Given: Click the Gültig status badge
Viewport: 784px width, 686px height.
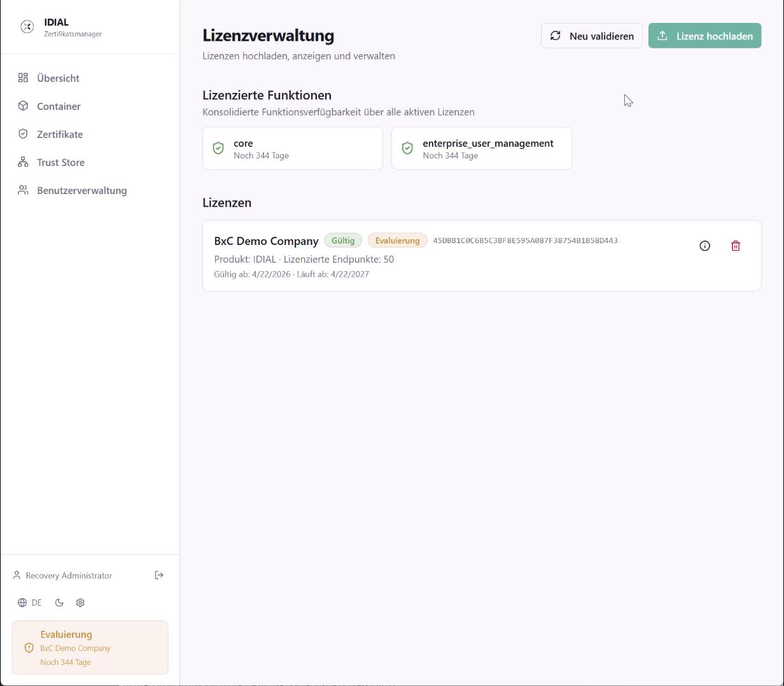Looking at the screenshot, I should tap(343, 241).
